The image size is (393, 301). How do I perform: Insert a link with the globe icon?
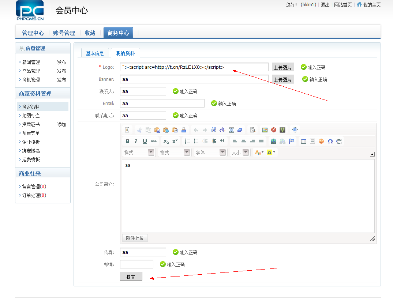[x=273, y=141]
